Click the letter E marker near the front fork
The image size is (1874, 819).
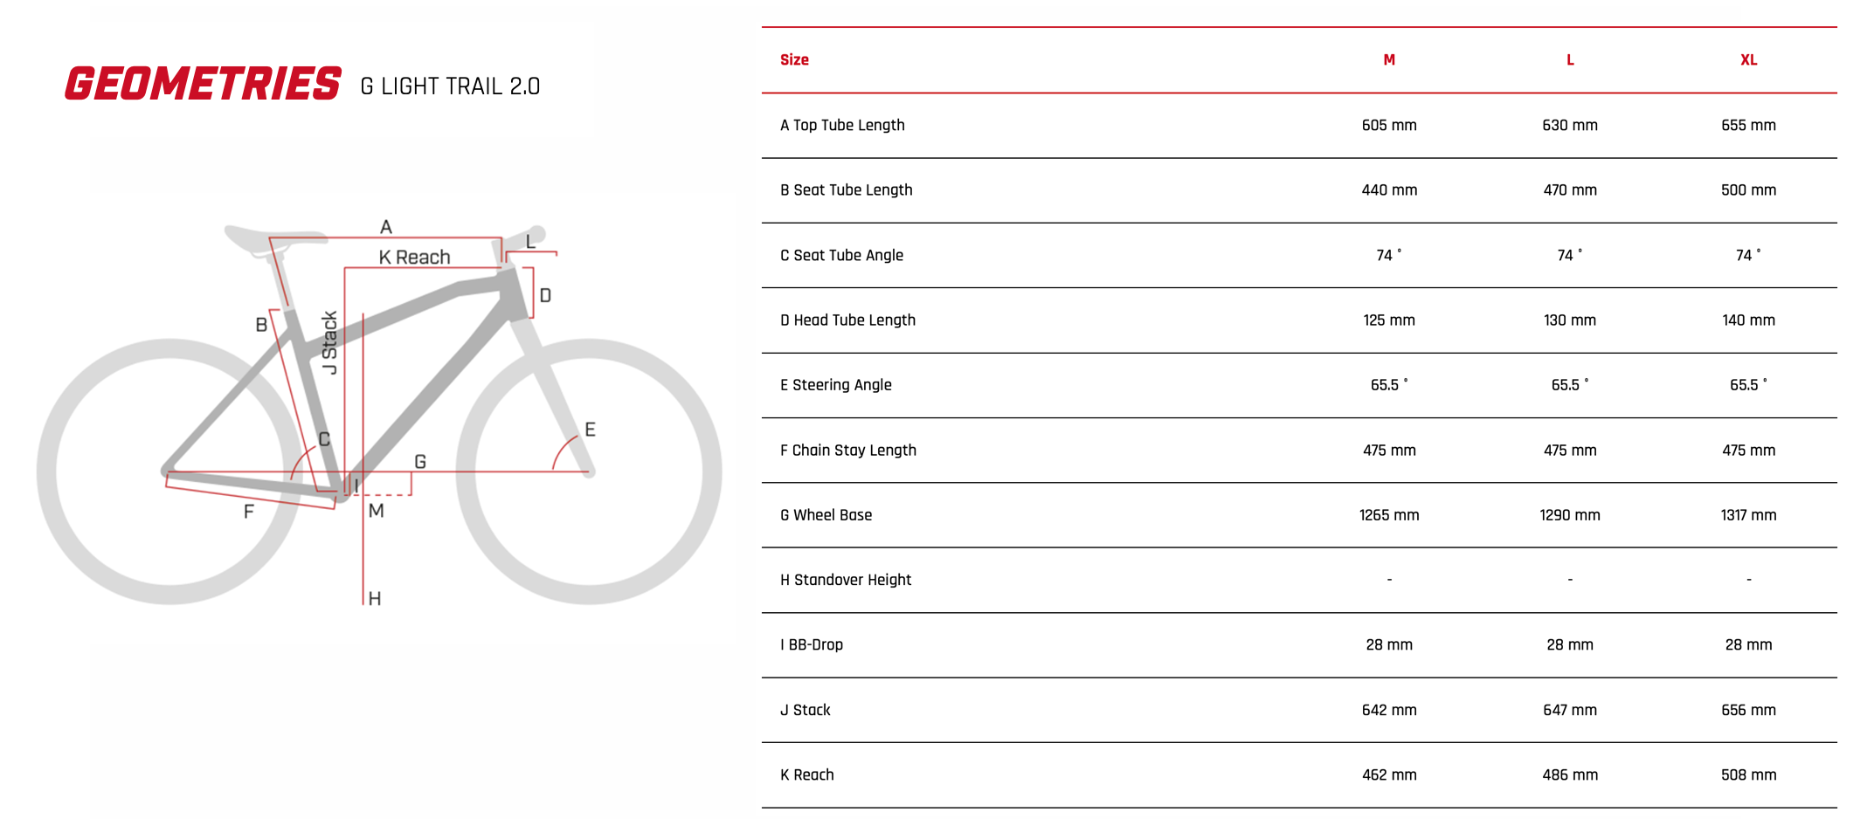(590, 430)
